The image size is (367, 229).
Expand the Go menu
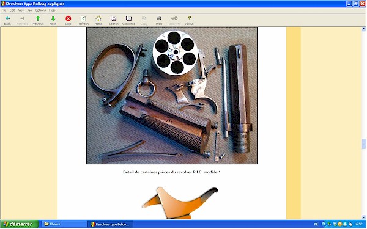click(x=30, y=10)
